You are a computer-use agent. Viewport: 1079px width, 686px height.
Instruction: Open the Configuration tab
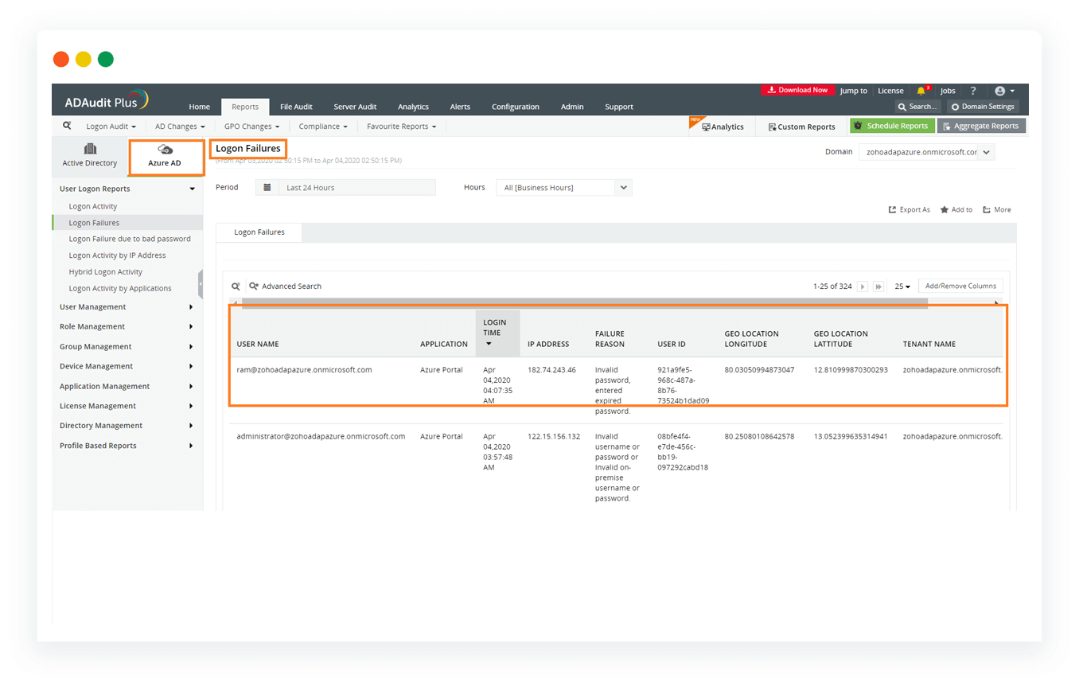(x=516, y=107)
